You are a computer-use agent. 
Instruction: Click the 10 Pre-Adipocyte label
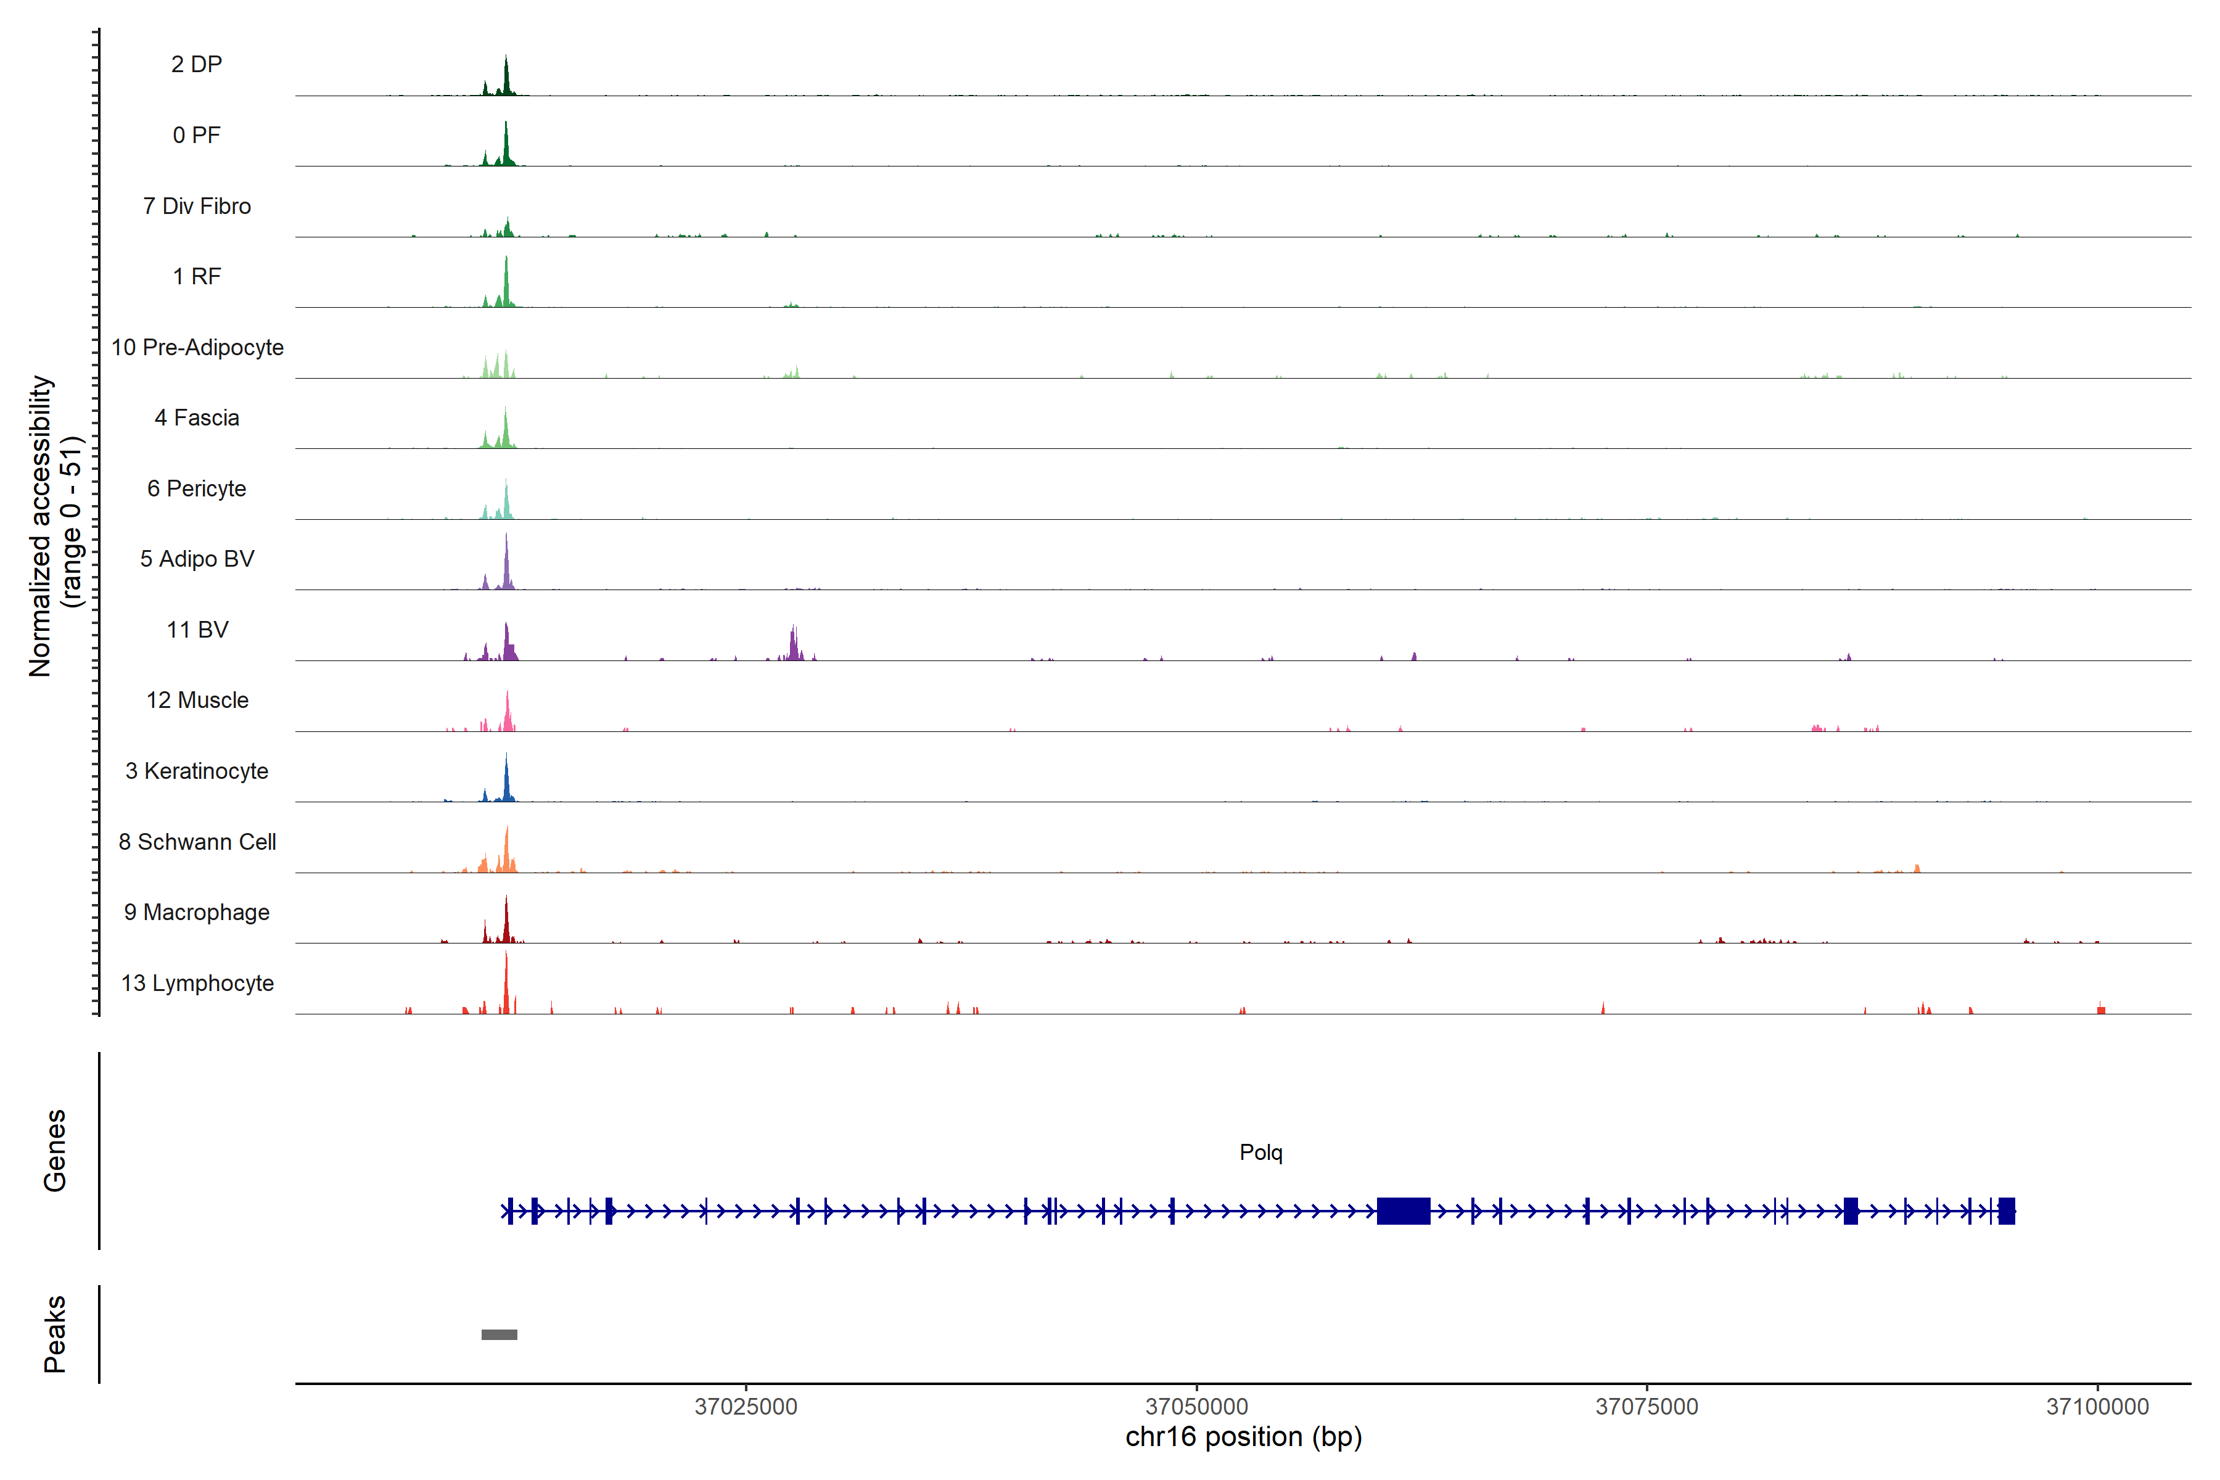tap(197, 347)
